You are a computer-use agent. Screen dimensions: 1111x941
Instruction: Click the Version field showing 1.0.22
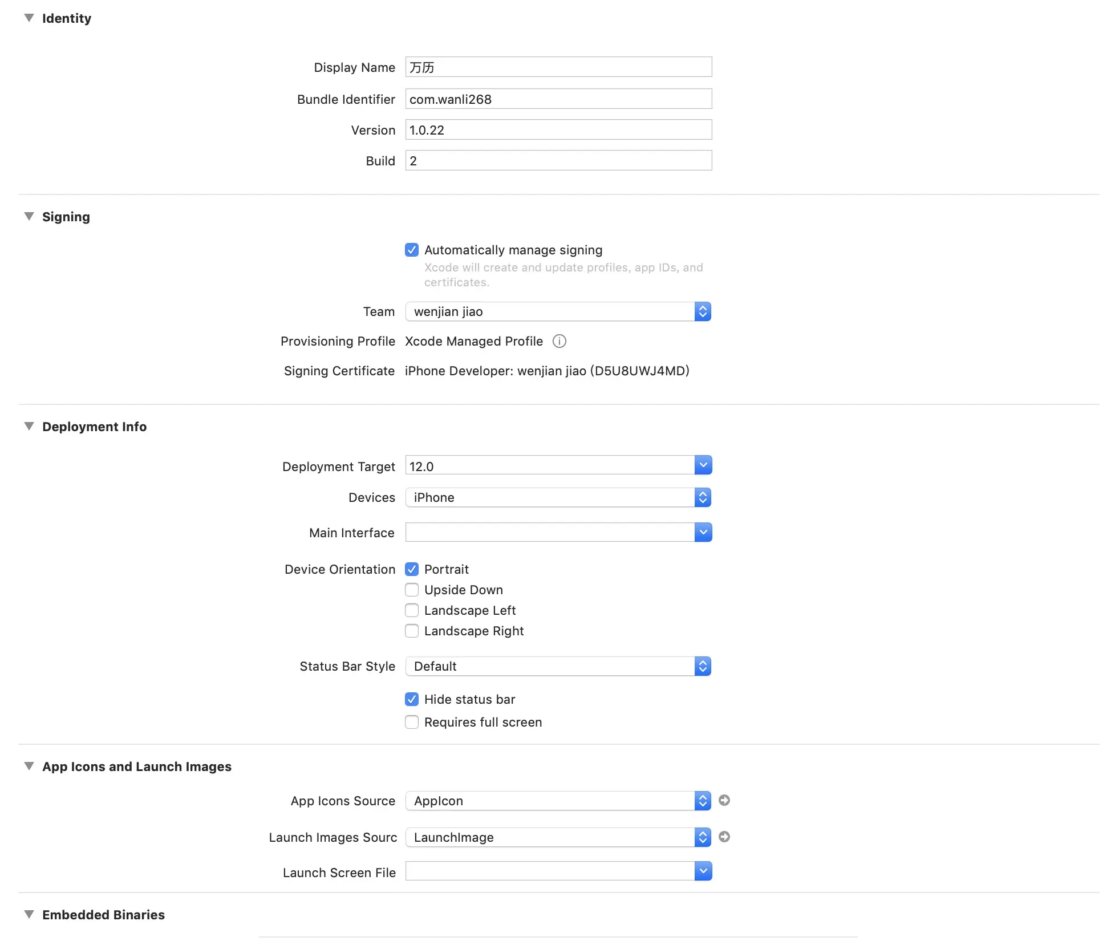[x=558, y=130]
